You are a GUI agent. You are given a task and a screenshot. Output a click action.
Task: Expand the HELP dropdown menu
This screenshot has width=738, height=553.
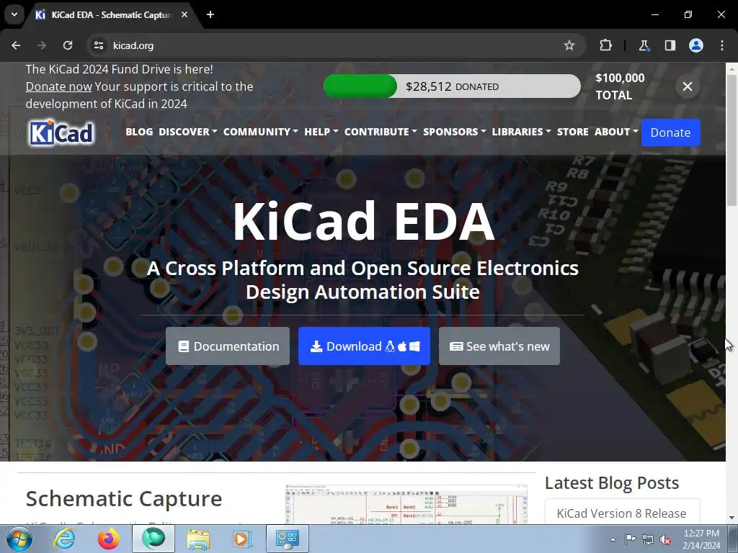pyautogui.click(x=321, y=132)
